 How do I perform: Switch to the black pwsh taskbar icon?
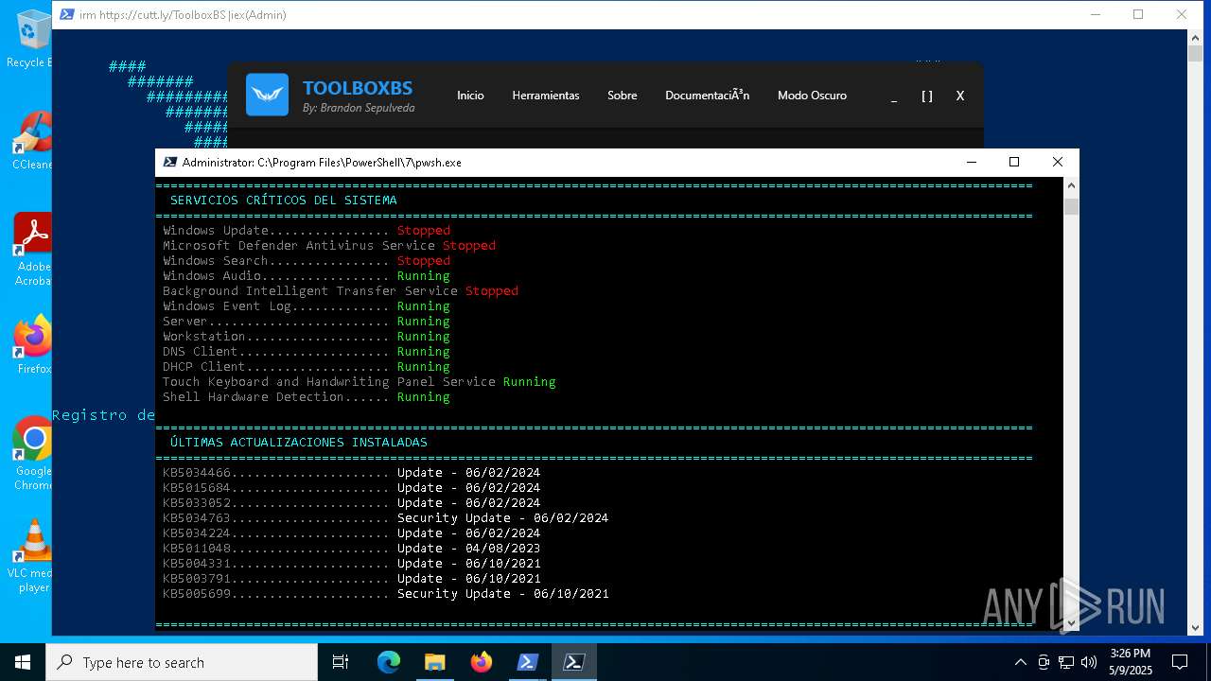pos(573,662)
